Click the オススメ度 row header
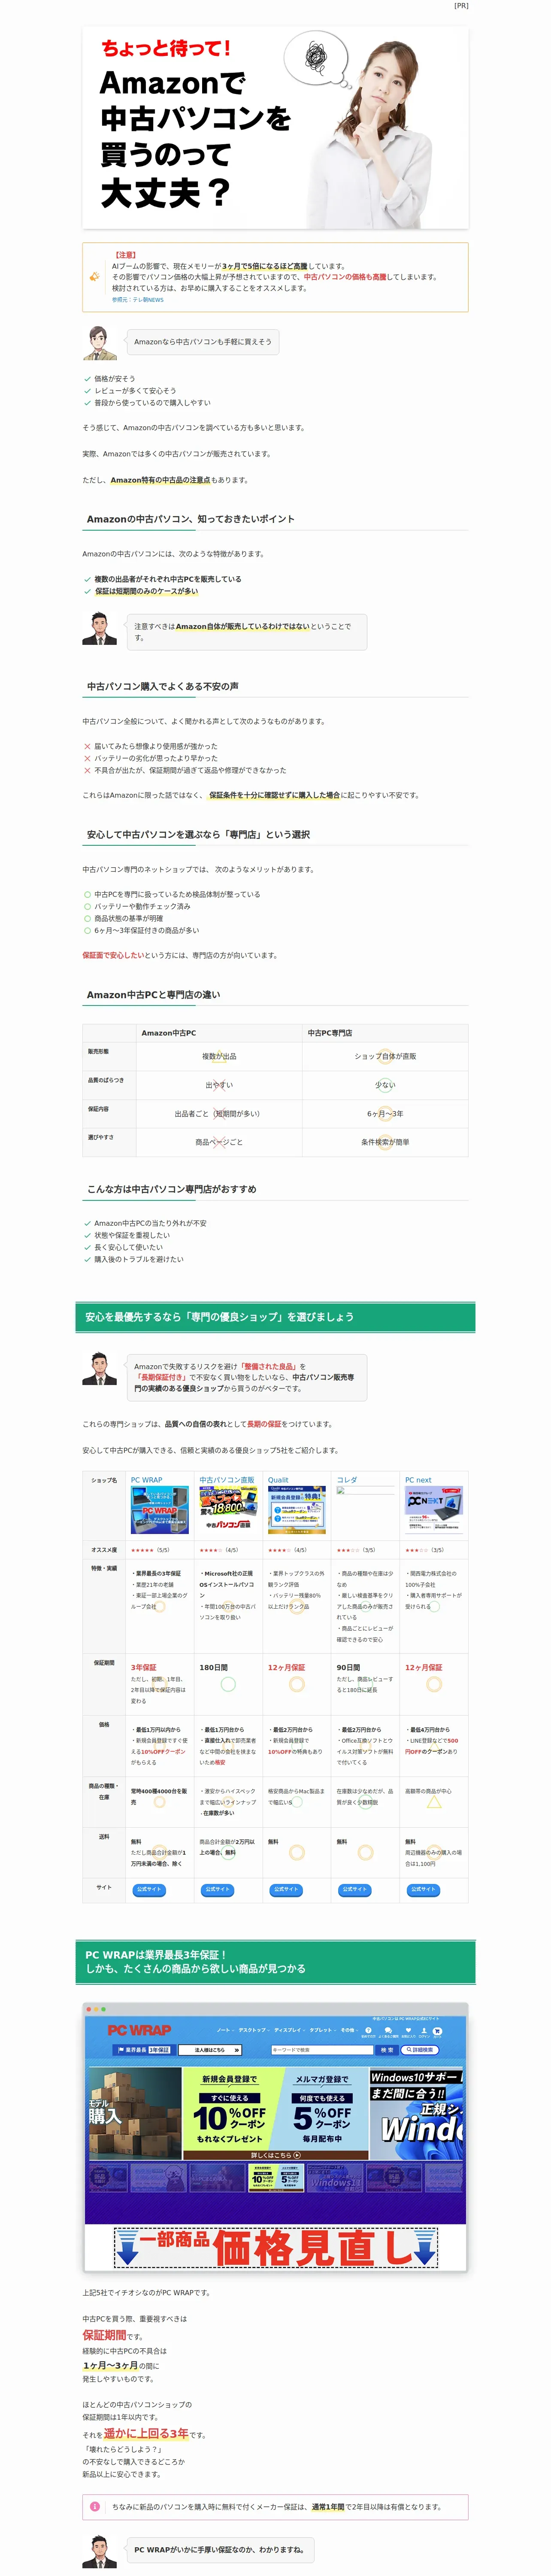 click(x=104, y=1549)
